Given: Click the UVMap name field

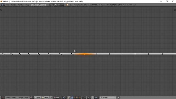Looking at the screenshot, I should pos(108,97).
